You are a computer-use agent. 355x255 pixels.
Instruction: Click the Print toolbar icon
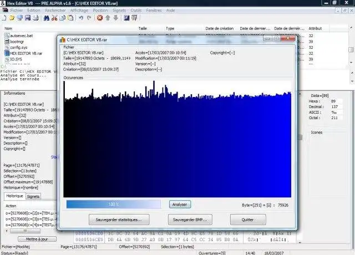pos(35,18)
